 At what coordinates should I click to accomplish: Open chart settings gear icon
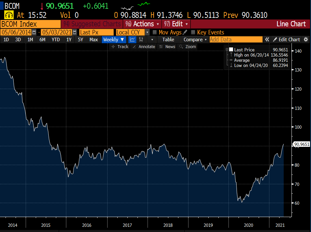tap(306, 39)
